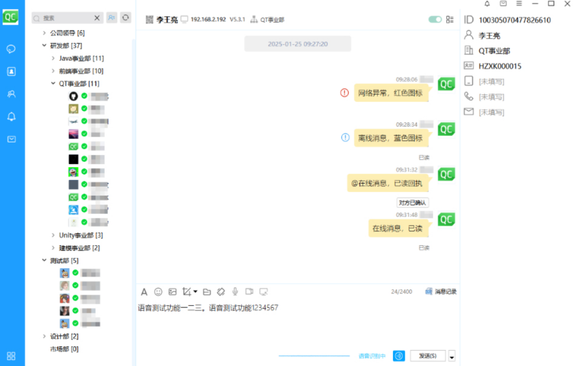Open send options dropdown beside 发送
The image size is (574, 366).
pyautogui.click(x=452, y=356)
